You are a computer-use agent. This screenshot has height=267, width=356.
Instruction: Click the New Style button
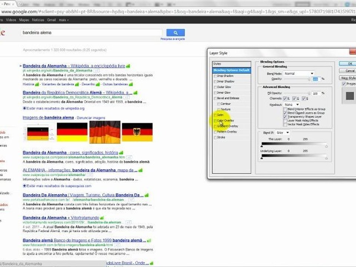[347, 78]
